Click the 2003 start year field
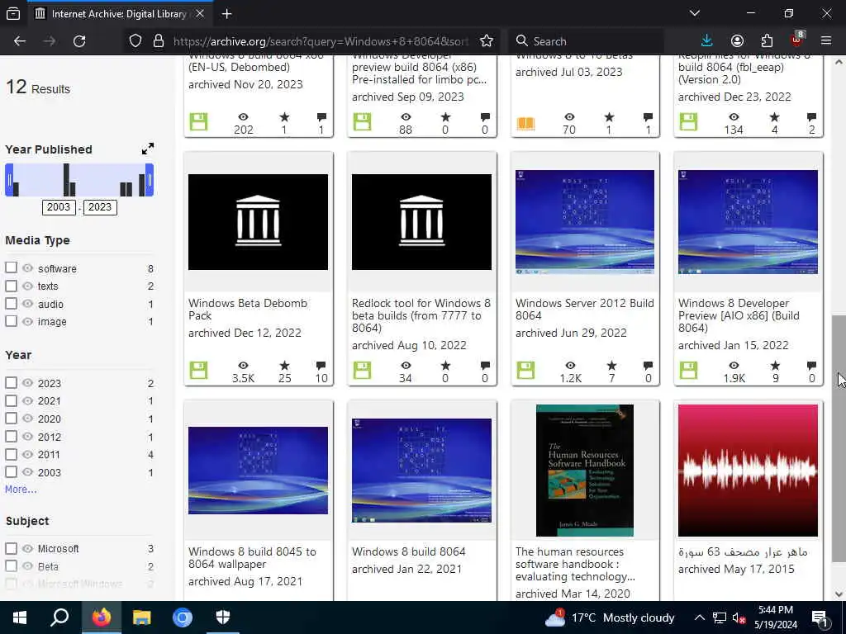The height and width of the screenshot is (634, 846). pyautogui.click(x=59, y=207)
